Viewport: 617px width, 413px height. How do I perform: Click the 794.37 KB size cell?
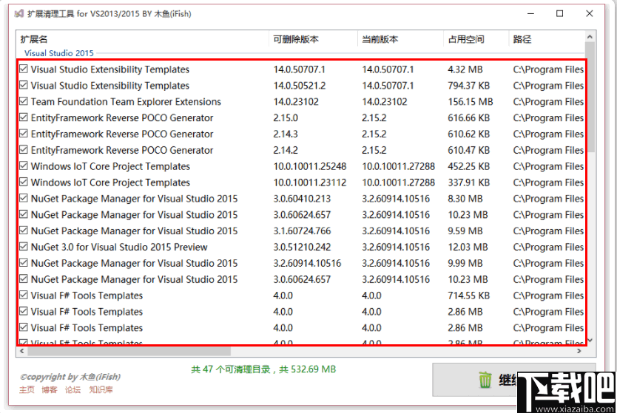468,86
